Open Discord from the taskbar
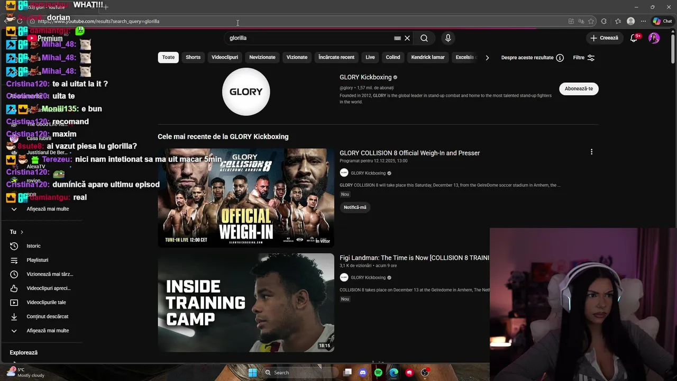The width and height of the screenshot is (677, 381). 363,373
